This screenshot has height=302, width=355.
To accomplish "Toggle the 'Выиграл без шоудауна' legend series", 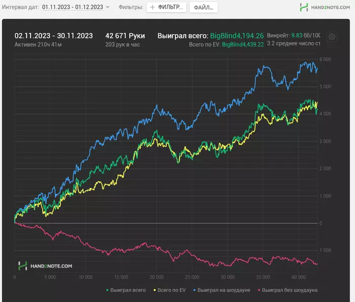I will 288,290.
